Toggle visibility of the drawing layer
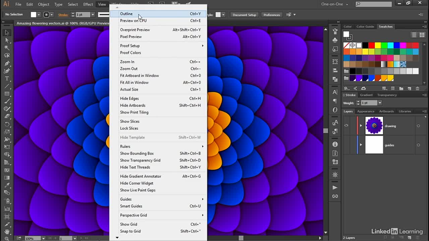The image size is (429, 241). [347, 126]
